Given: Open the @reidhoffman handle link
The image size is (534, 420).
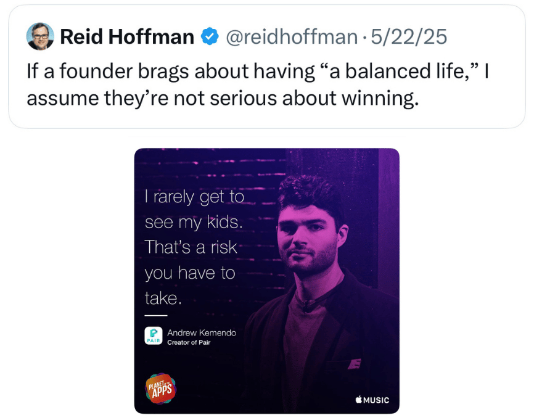Looking at the screenshot, I should point(292,37).
